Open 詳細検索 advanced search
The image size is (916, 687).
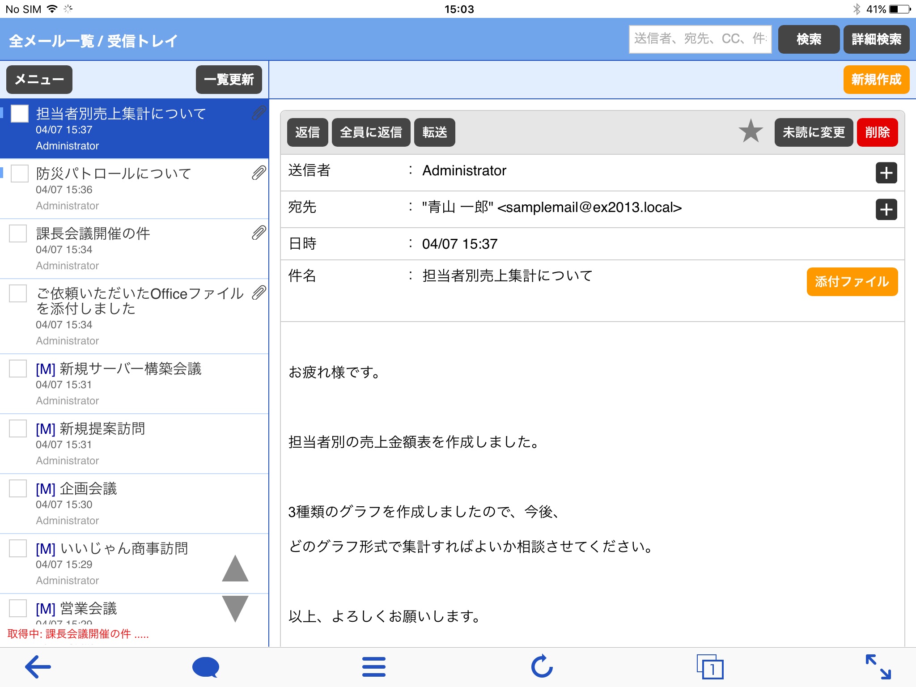876,39
